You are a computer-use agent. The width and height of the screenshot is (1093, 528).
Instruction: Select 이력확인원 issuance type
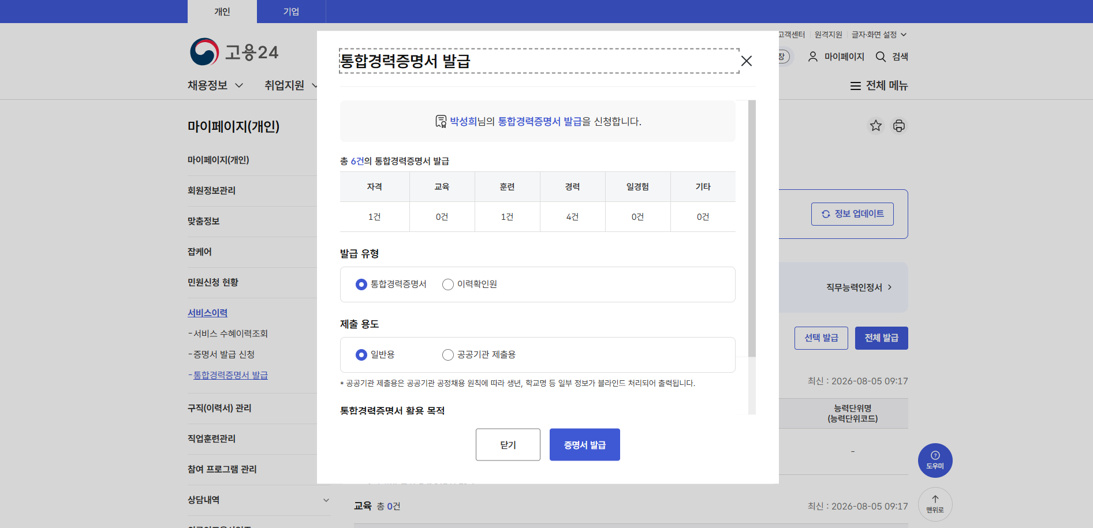(448, 284)
